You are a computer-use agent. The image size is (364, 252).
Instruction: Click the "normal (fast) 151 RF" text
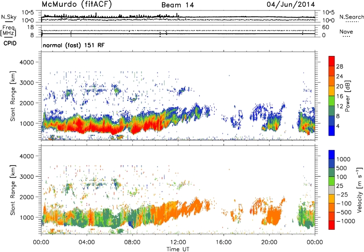(74, 45)
